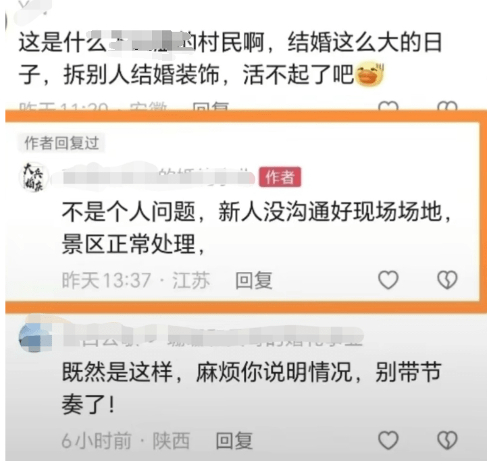Tap the 6小时前 · 陕西 timestamp
This screenshot has height=461, width=487.
[x=126, y=441]
